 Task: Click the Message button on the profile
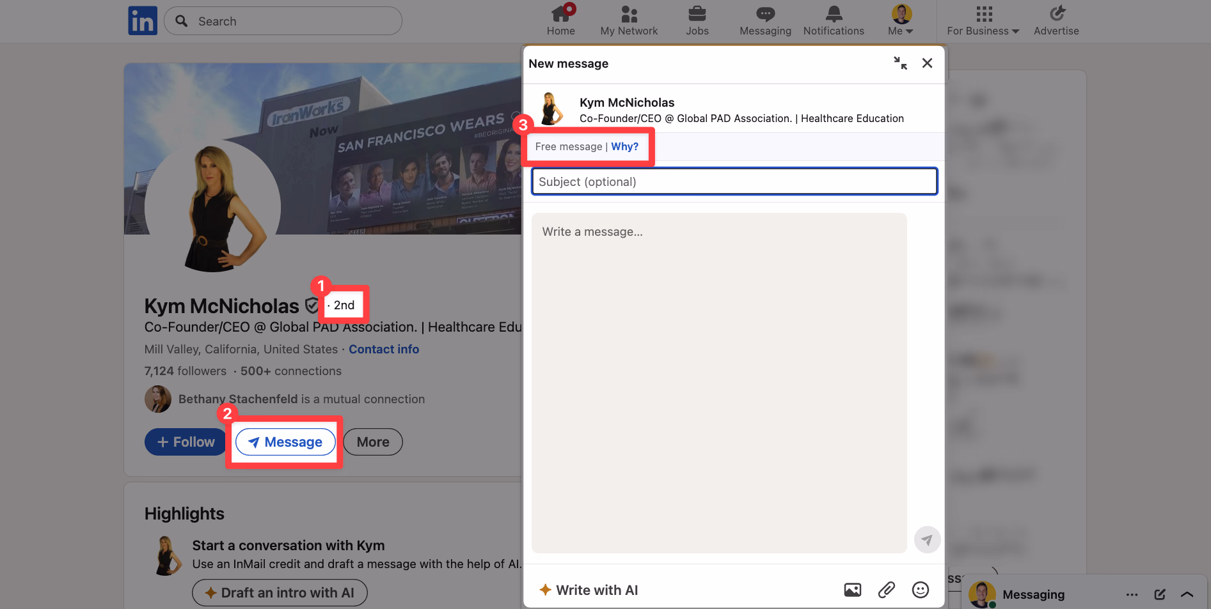tap(285, 442)
